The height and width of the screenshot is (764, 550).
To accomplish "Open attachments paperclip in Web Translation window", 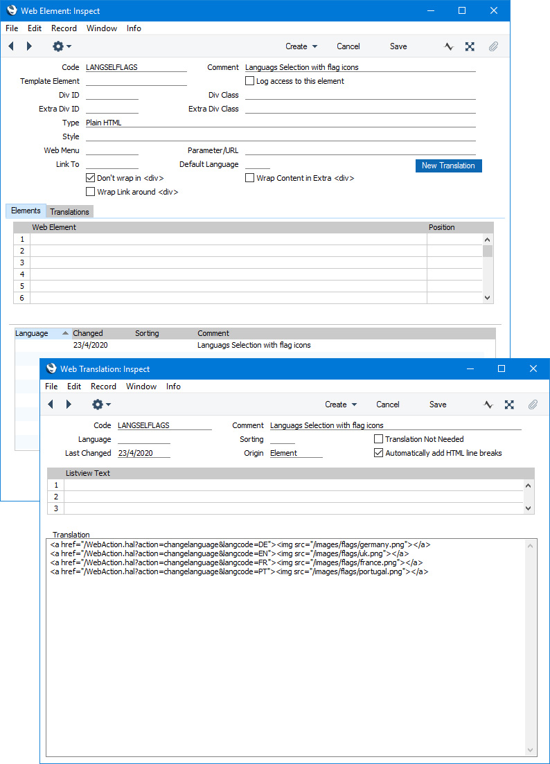I will tap(533, 405).
